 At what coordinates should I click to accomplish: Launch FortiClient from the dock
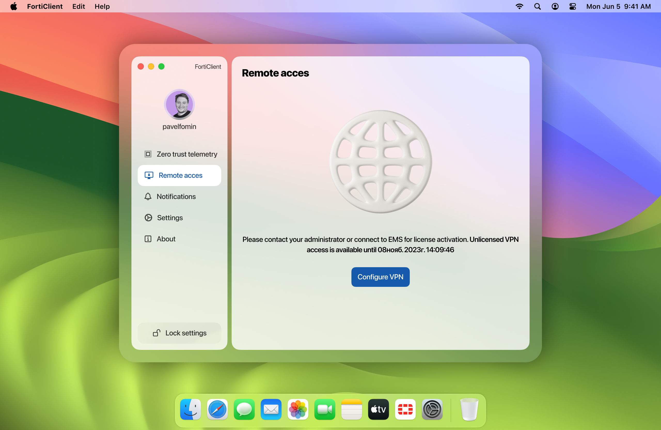[405, 409]
